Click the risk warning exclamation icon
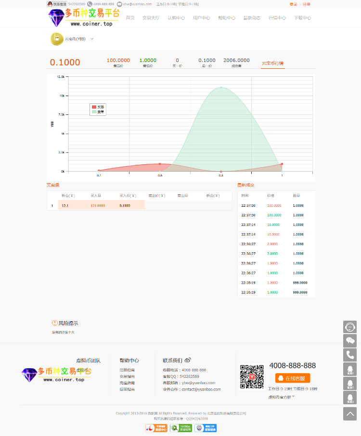This screenshot has height=436, width=361. click(x=54, y=323)
